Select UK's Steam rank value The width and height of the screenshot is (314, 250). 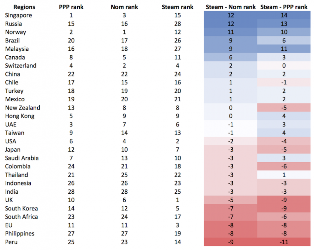(177, 200)
